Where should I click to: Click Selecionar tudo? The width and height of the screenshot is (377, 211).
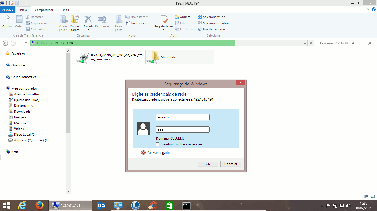click(212, 17)
